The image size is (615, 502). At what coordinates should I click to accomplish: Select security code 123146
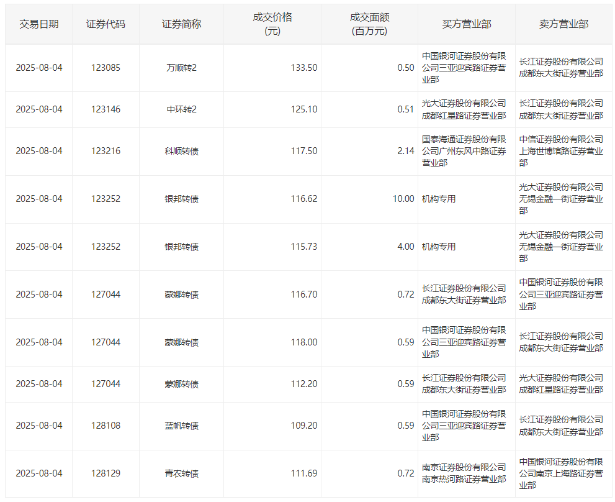click(105, 109)
